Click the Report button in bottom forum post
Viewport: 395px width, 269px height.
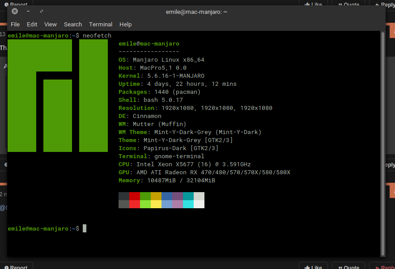16,266
